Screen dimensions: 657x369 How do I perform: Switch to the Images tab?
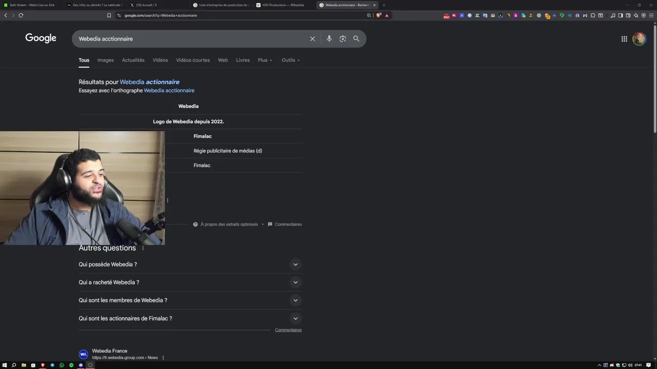tap(105, 60)
